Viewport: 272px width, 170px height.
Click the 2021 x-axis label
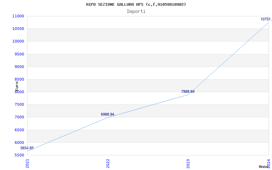click(28, 164)
